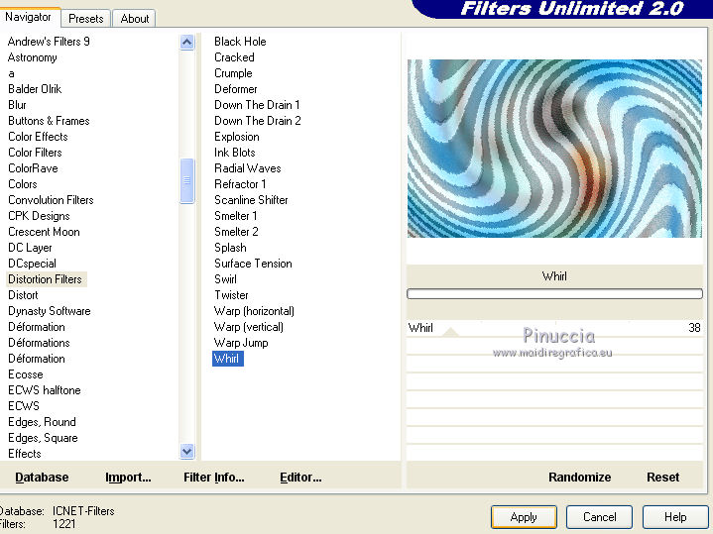The width and height of the screenshot is (713, 534).
Task: Open the Database menu
Action: (x=42, y=478)
